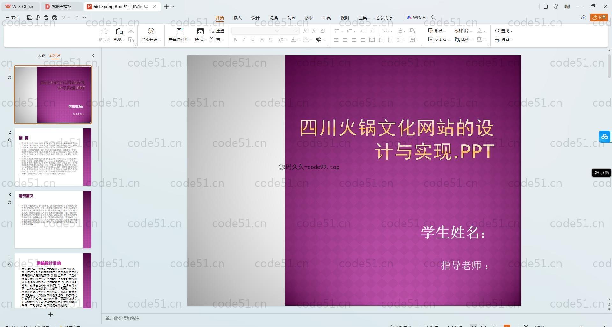Click the paste clipboard icon
612x327 pixels.
(x=119, y=31)
